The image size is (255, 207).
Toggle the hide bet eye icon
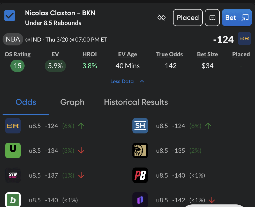[x=161, y=18]
